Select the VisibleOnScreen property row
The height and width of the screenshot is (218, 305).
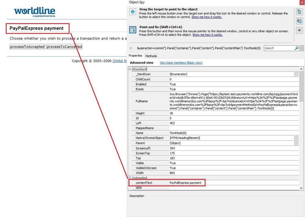click(215, 168)
